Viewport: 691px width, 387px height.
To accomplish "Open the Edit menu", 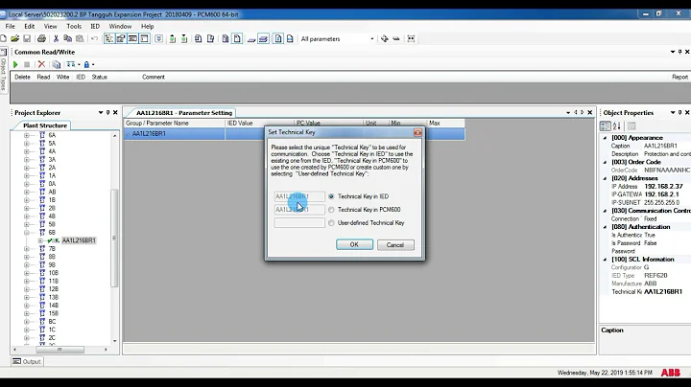I will (x=30, y=27).
